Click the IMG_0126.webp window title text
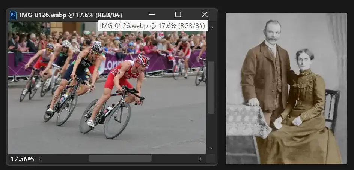Screen dimensions: 354x170 point(71,15)
